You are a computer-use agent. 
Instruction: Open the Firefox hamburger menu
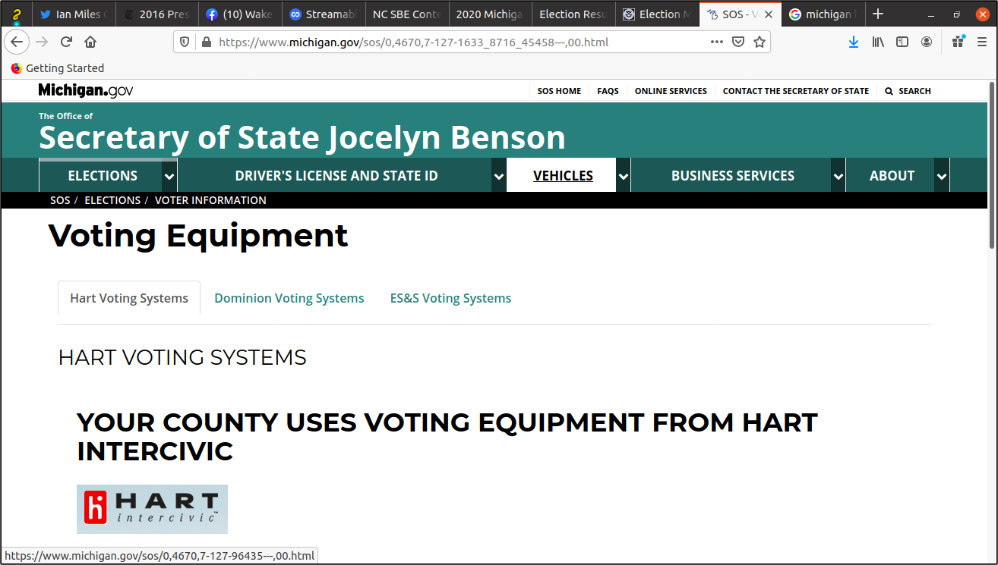(x=982, y=42)
